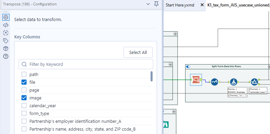The image size is (270, 134).
Task: Switch to the Start Here.yxmd tab
Action: tap(180, 5)
